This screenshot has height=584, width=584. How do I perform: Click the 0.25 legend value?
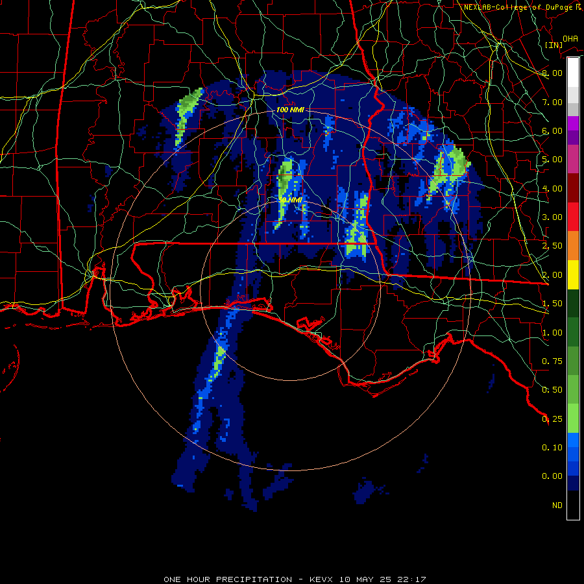click(552, 419)
